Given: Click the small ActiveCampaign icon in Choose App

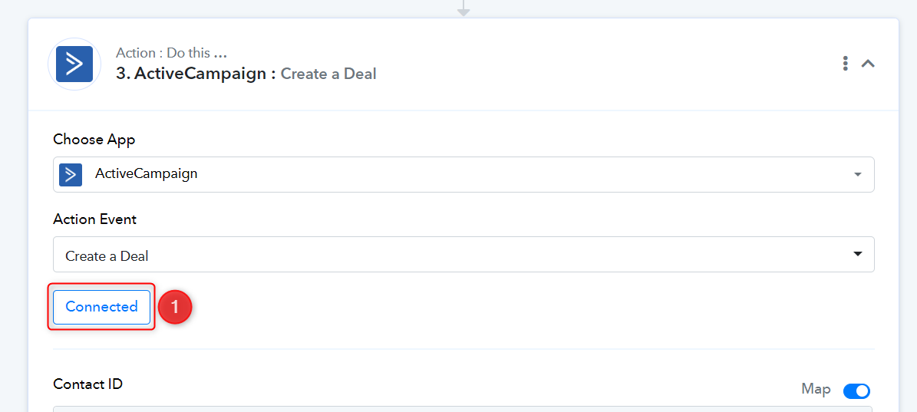Looking at the screenshot, I should [x=71, y=174].
